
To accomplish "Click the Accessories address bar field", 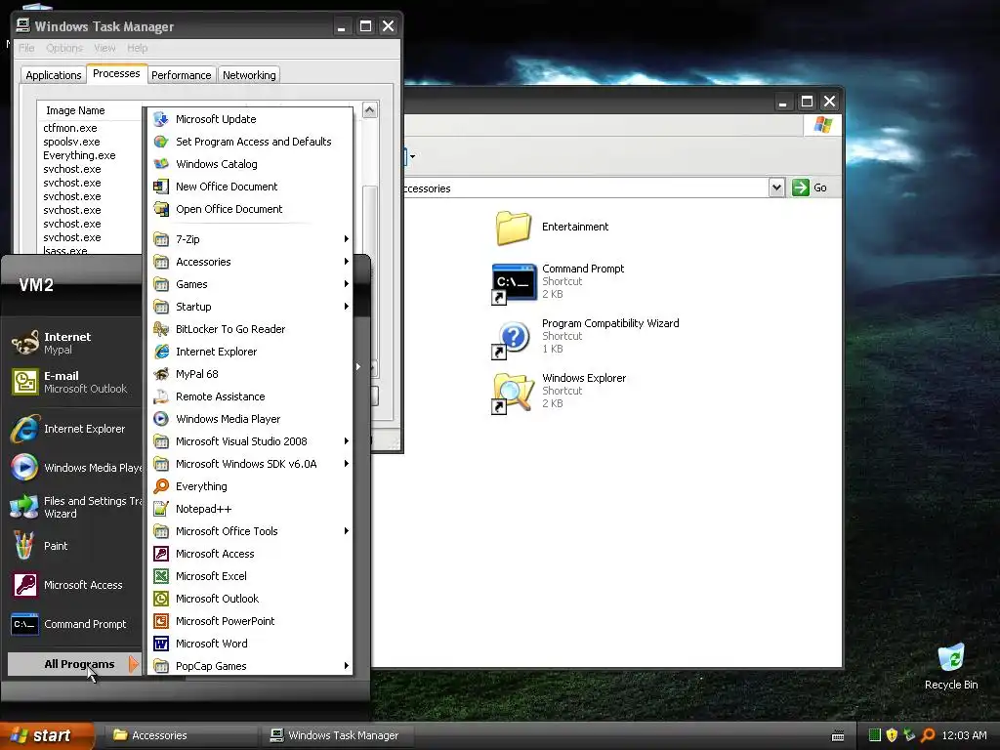I will [586, 188].
